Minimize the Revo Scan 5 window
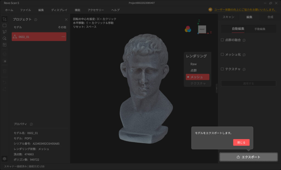This screenshot has width=281, height=170. click(x=265, y=3)
